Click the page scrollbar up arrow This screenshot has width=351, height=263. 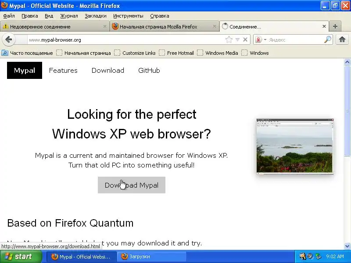coord(347,62)
